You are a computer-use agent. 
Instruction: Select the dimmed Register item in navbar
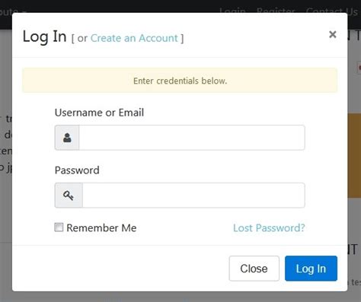pos(276,11)
